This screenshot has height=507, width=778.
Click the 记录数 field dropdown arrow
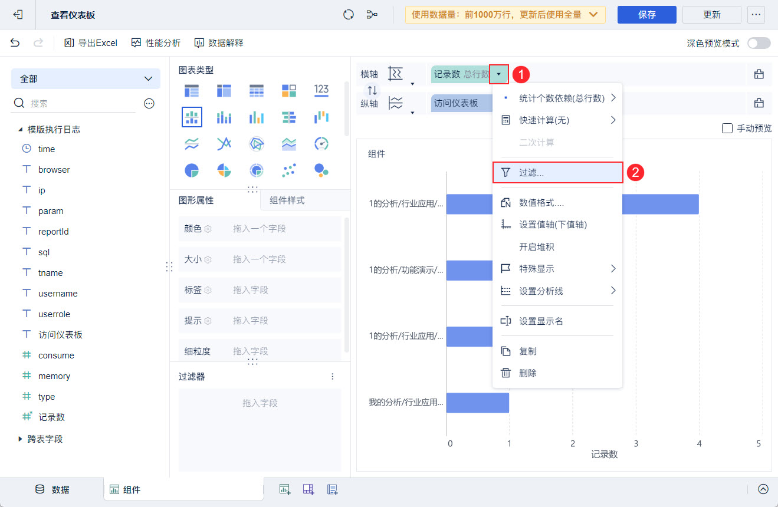coord(499,74)
